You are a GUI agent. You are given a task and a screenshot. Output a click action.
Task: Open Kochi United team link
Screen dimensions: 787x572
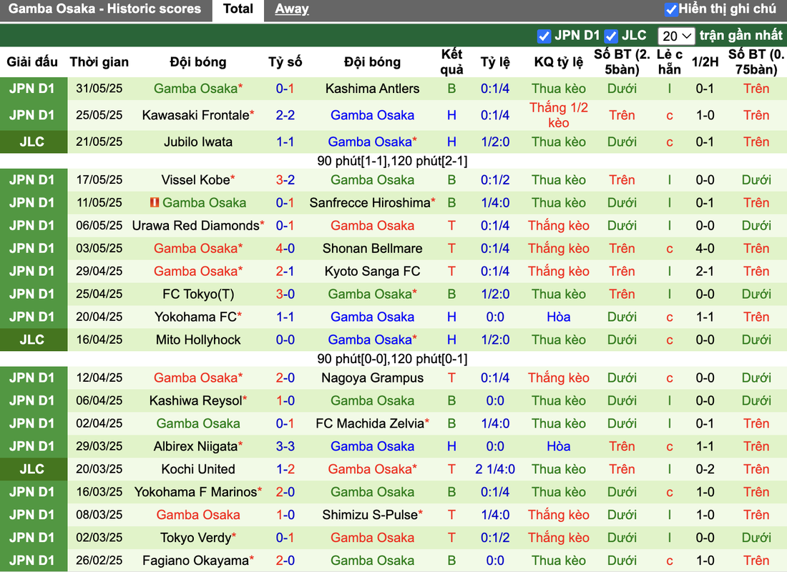(197, 469)
